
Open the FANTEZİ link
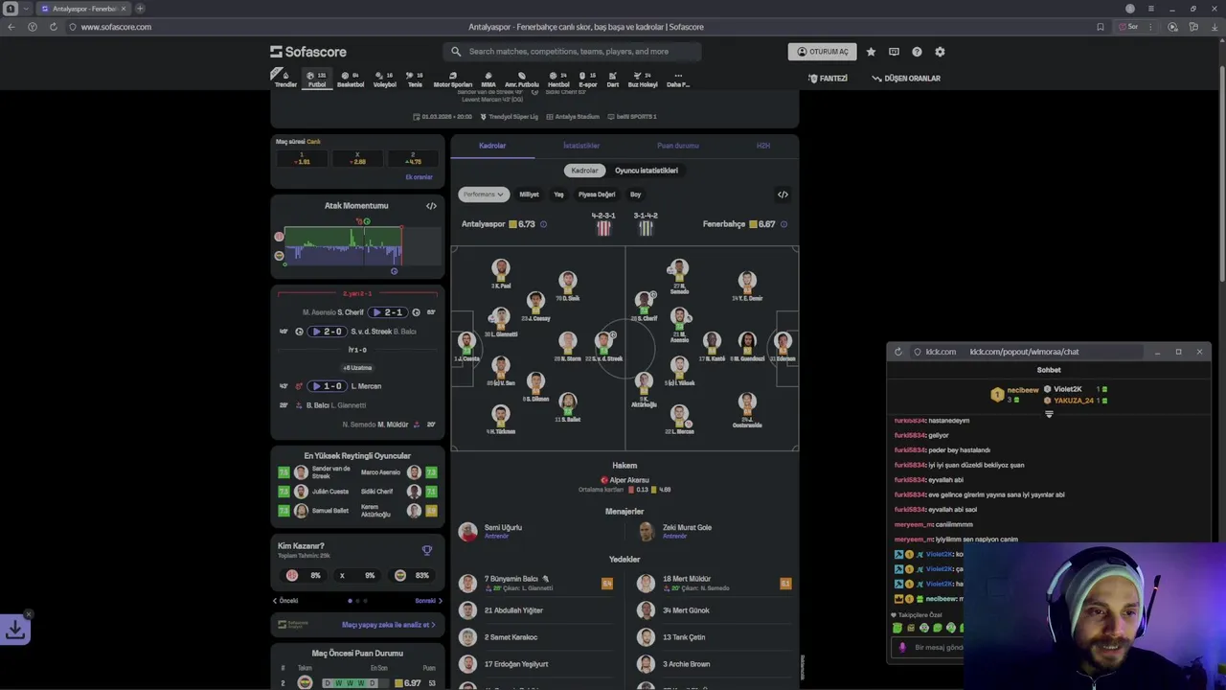click(828, 79)
